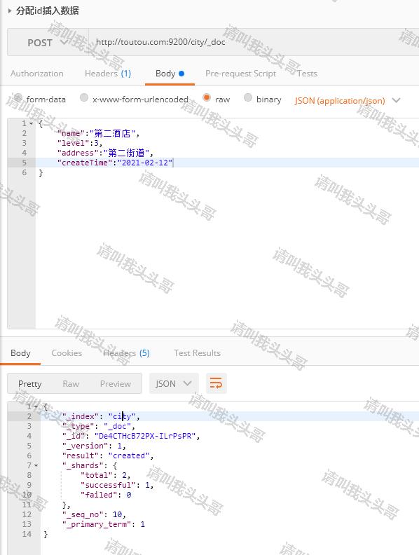Viewport: 419px width, 555px height.
Task: Switch response view to Pretty
Action: pos(29,384)
